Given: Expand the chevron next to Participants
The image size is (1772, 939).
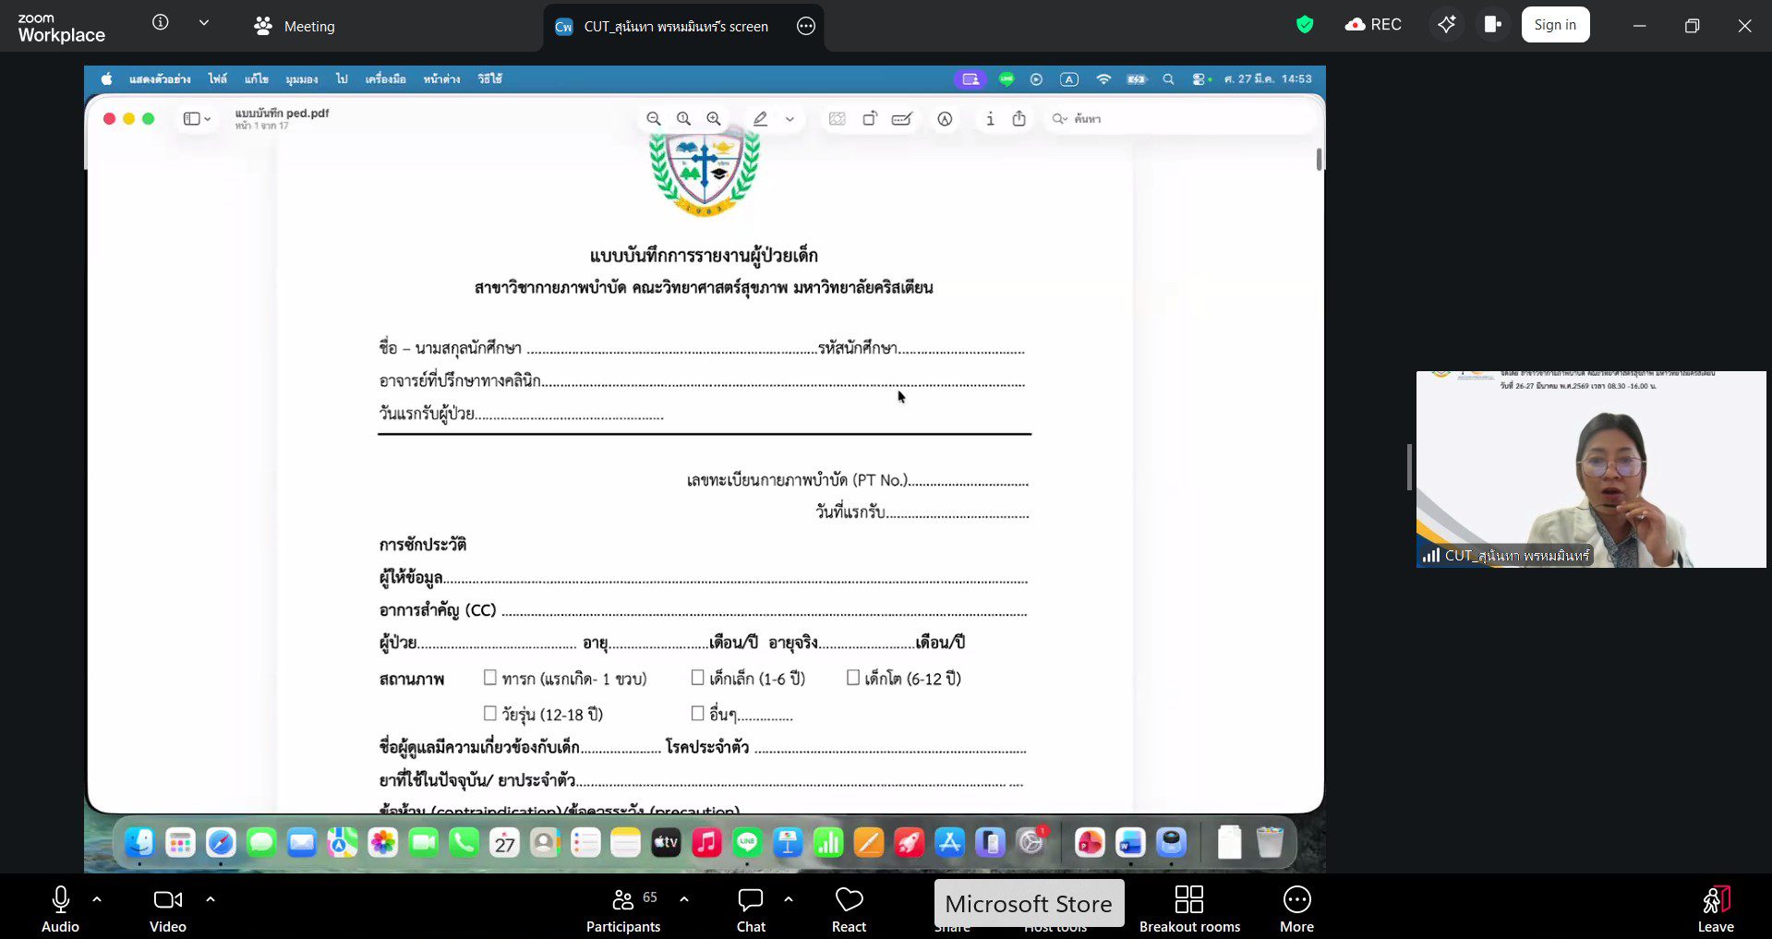Looking at the screenshot, I should (x=684, y=898).
